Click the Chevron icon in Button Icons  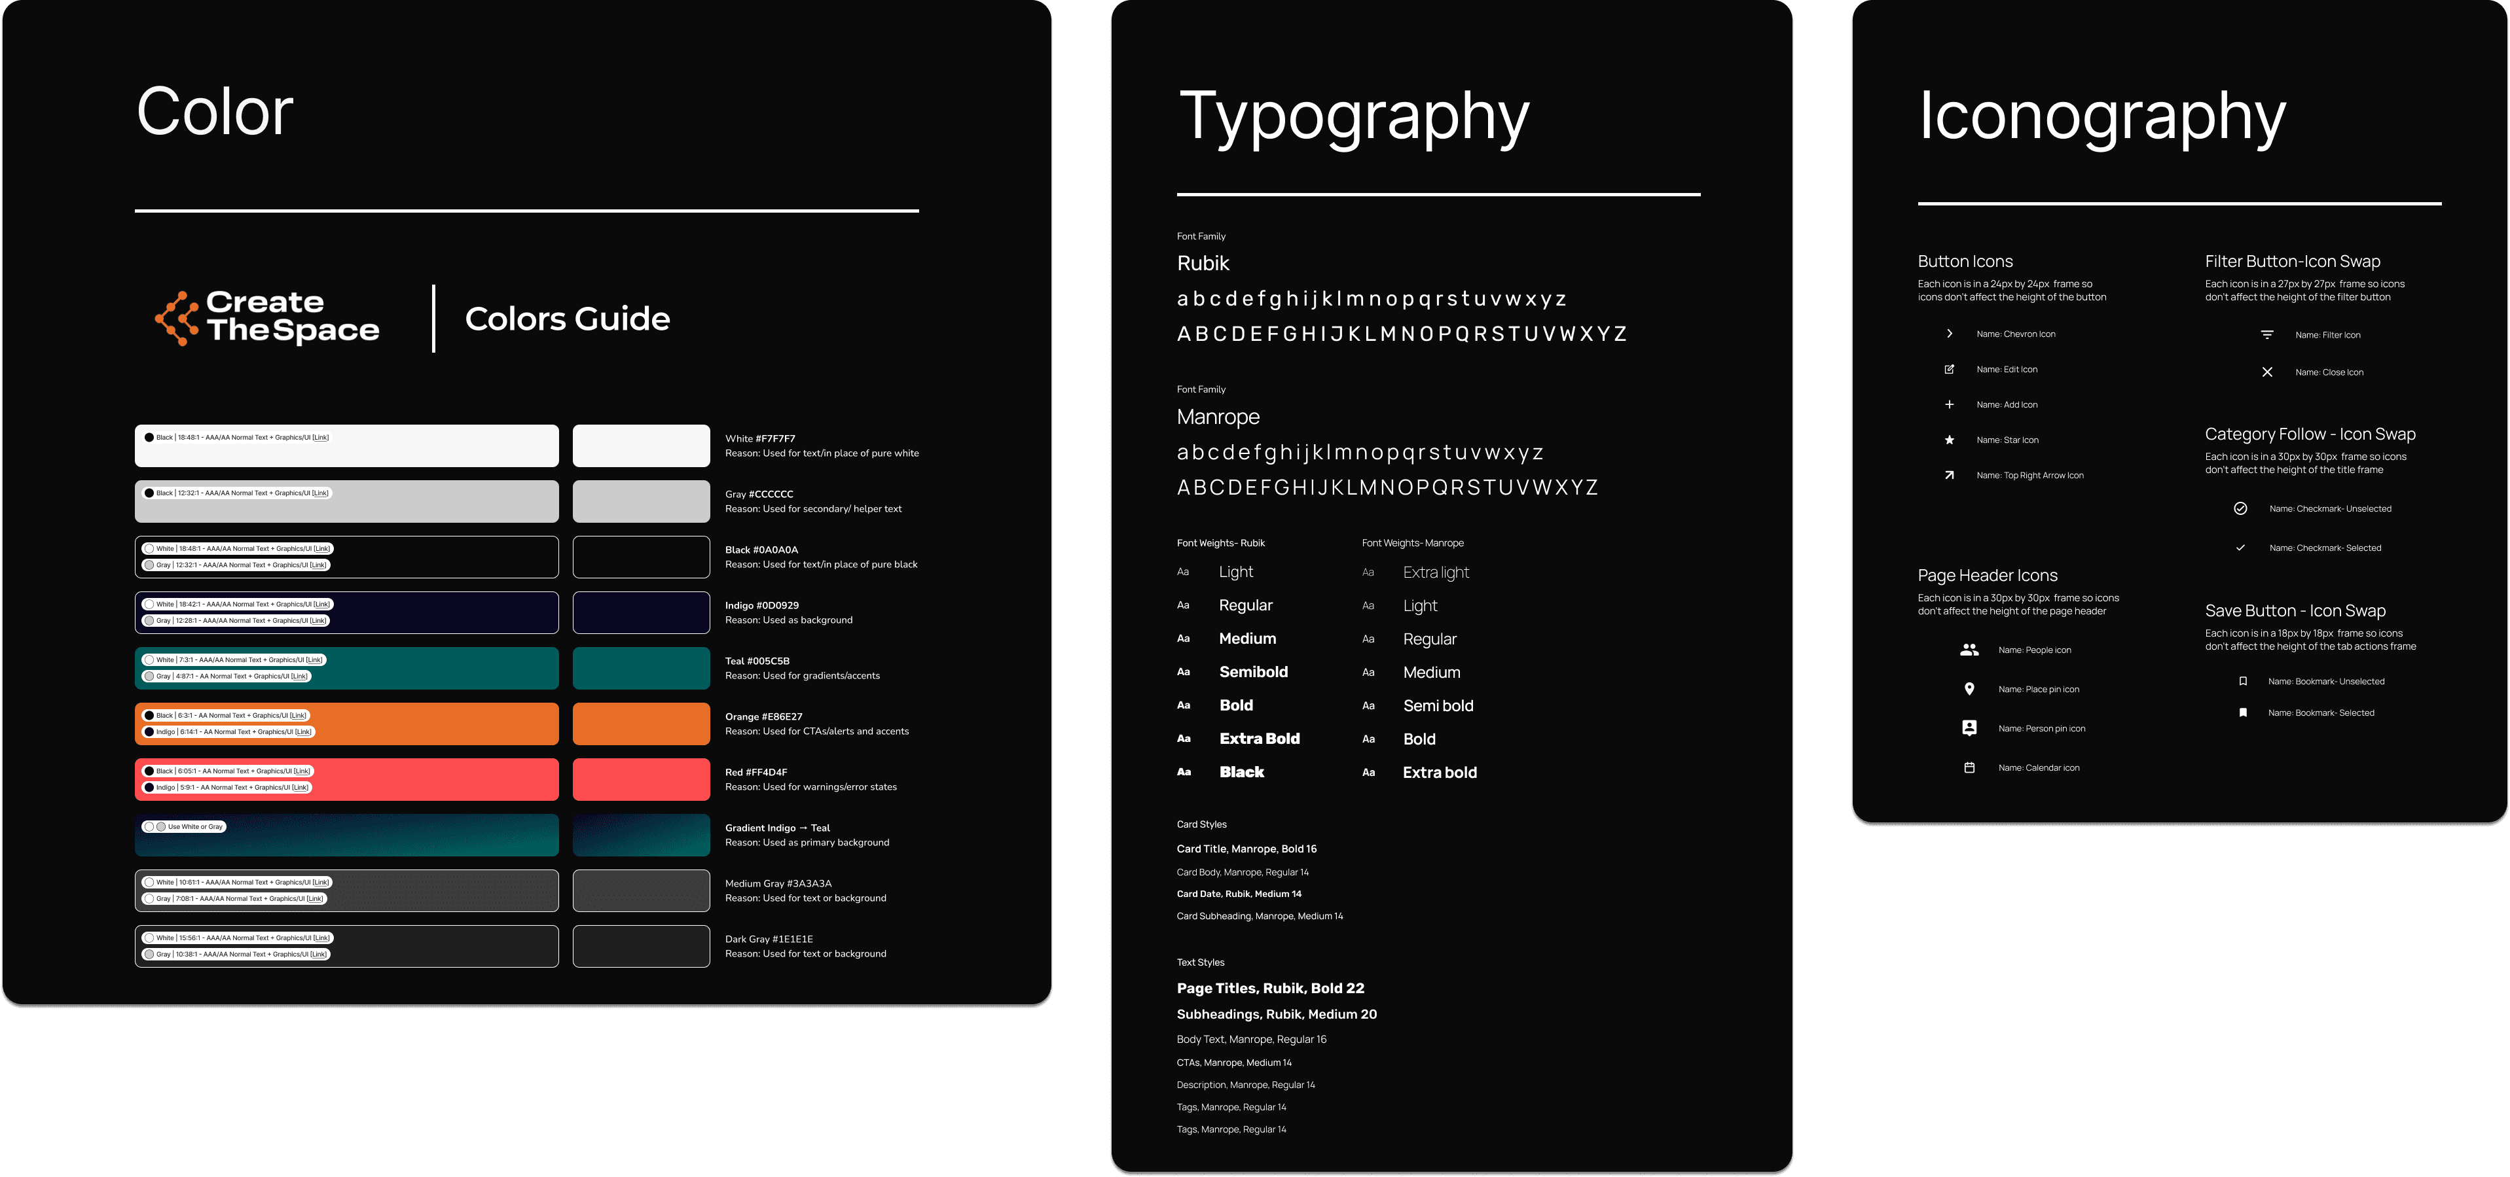point(1949,334)
